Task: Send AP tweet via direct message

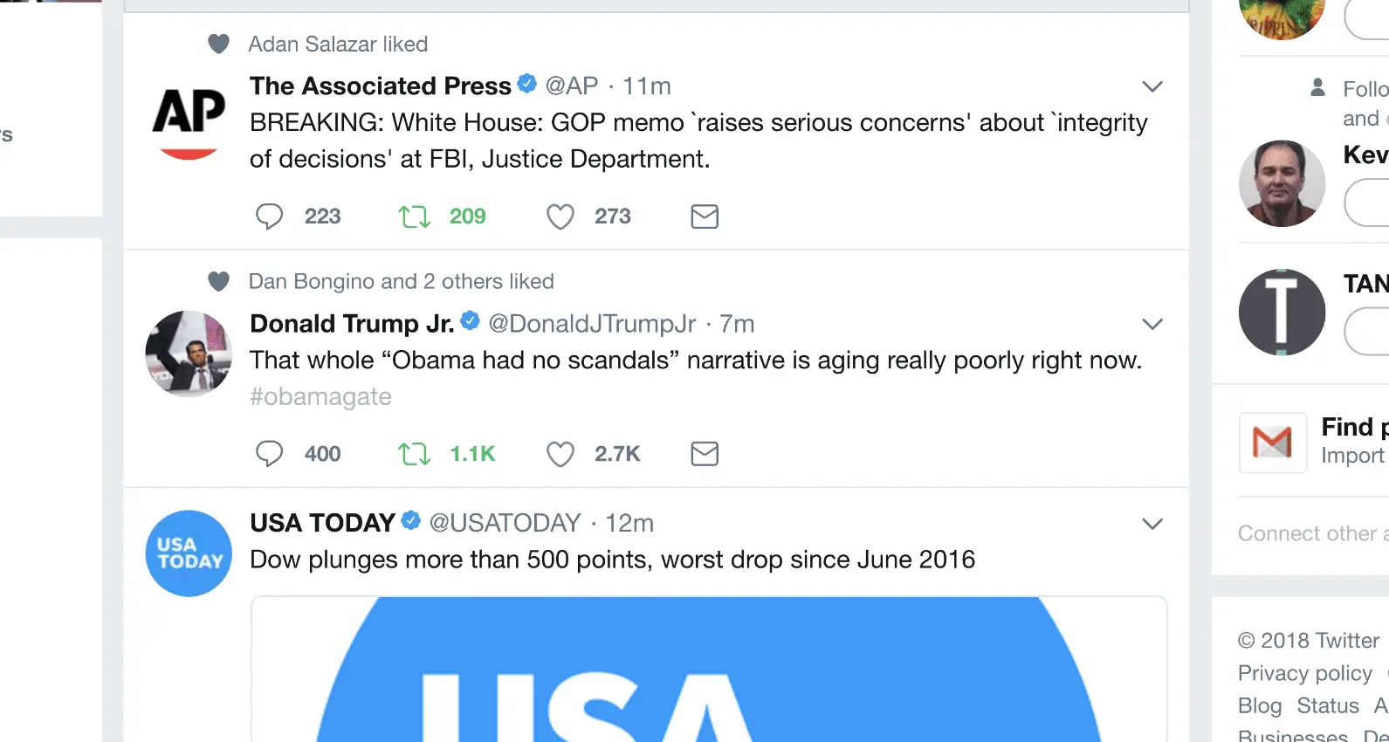Action: tap(705, 216)
